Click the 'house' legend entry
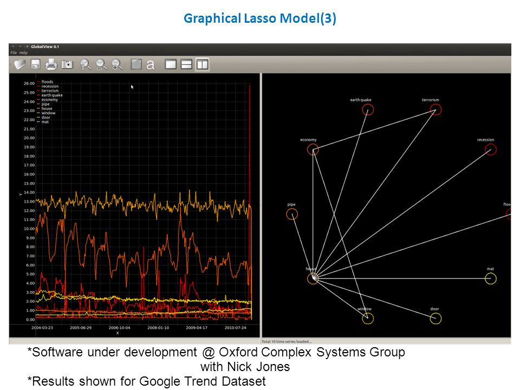Screen dimensions: 520x390 [47, 108]
